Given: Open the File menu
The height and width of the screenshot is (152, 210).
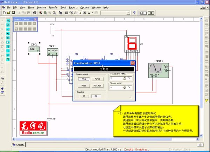Looking at the screenshot, I should [x=8, y=7].
